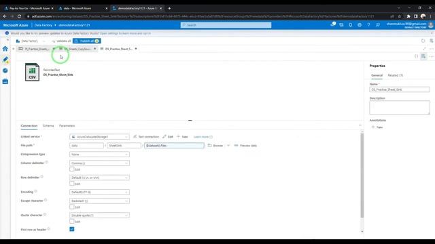Switch to the DS_Sheets_CopySource editor tab
This screenshot has height=244, width=435.
77,49
